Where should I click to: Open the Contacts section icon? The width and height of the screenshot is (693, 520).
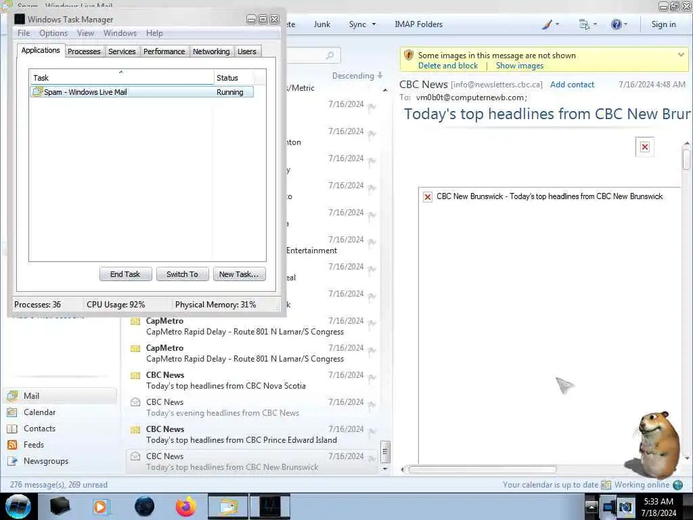12,429
